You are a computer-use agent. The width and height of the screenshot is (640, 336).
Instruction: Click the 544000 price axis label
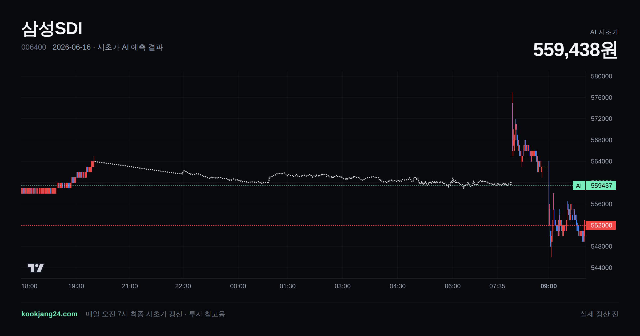(601, 268)
